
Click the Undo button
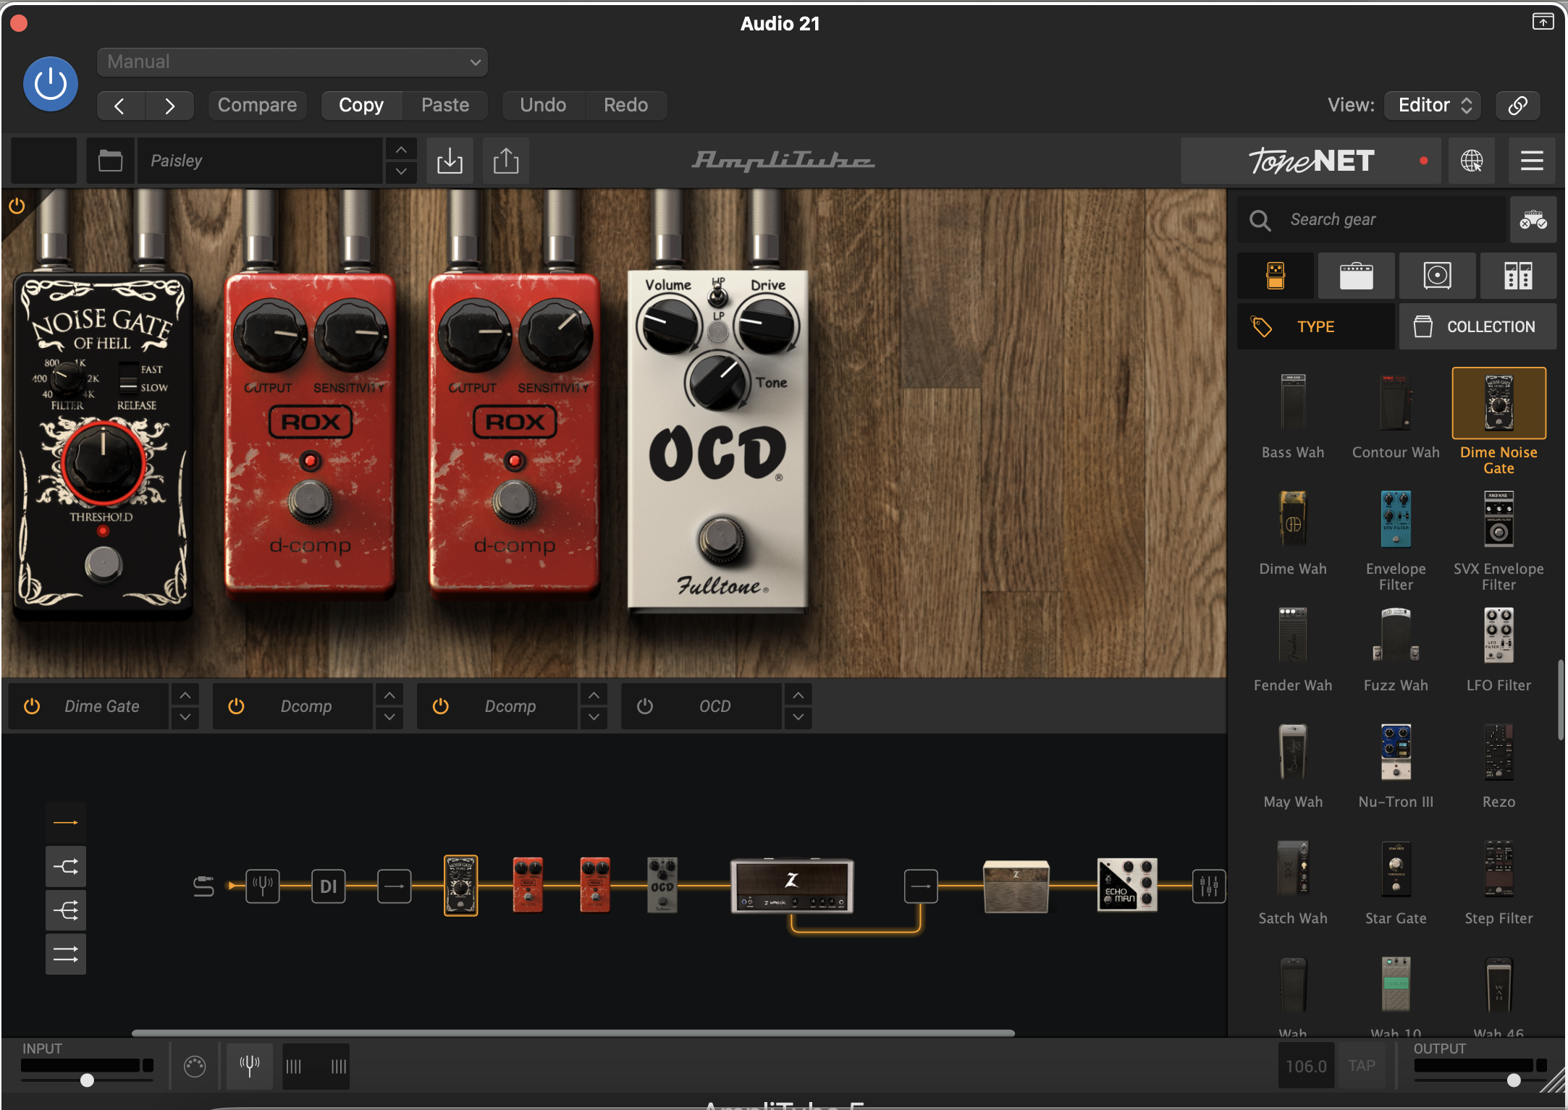tap(543, 106)
